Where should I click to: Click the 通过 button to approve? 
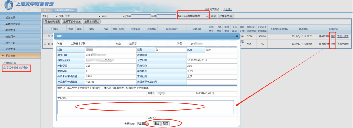[156, 124]
